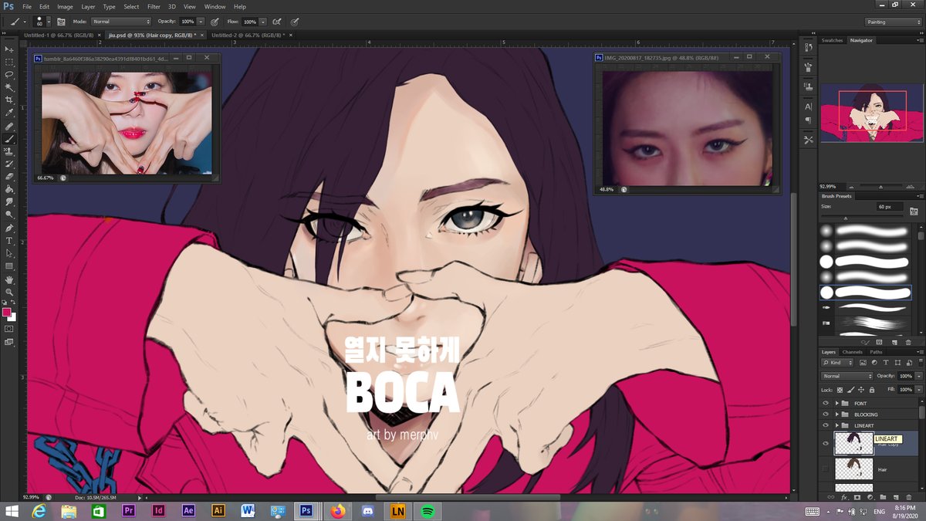This screenshot has height=521, width=926.
Task: Select the Crop tool
Action: point(9,100)
